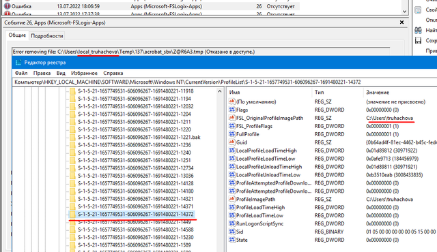Close the Событие 26 details pane
This screenshot has width=437, height=252.
click(401, 22)
